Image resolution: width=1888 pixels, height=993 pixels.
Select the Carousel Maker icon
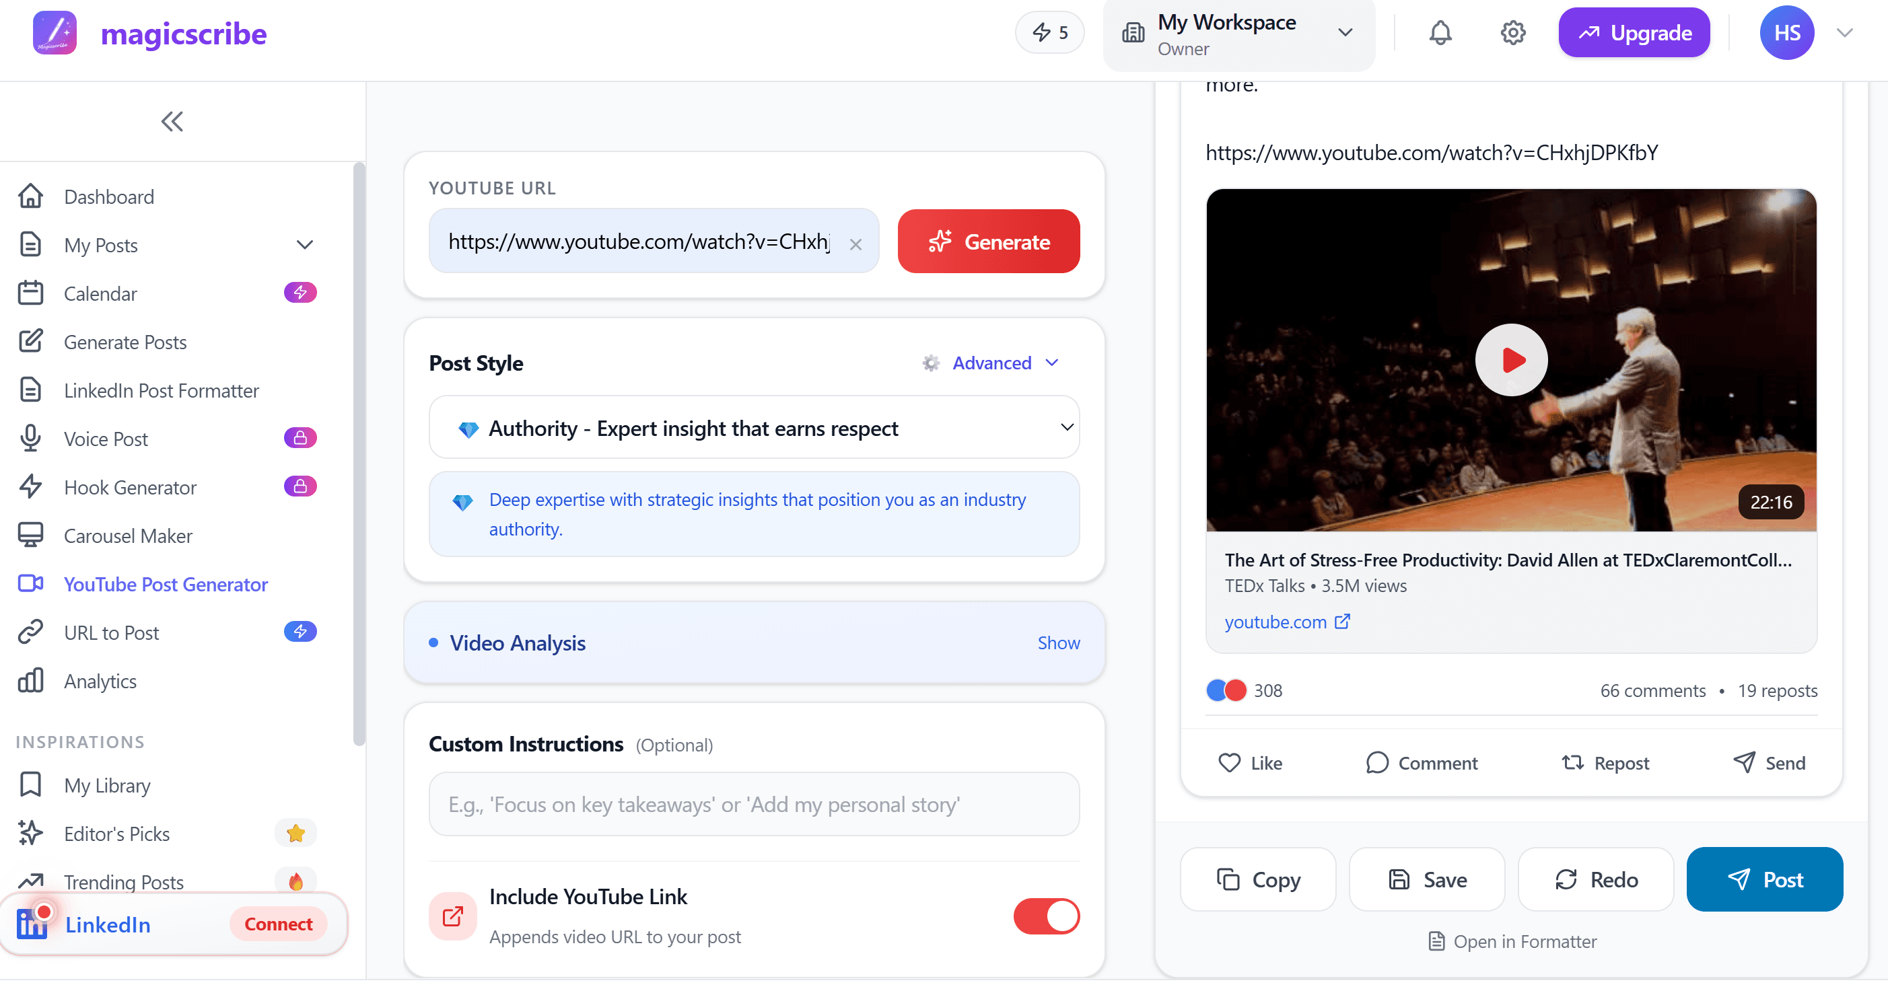point(30,535)
